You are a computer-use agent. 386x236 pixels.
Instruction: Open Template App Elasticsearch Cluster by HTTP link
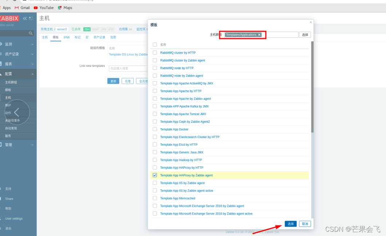coord(190,137)
